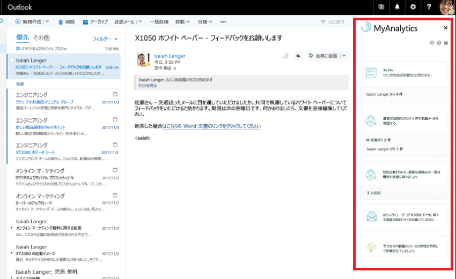Image resolution: width=456 pixels, height=279 pixels.
Task: Click MyAnalytics dashboard chart icon
Action: click(446, 43)
